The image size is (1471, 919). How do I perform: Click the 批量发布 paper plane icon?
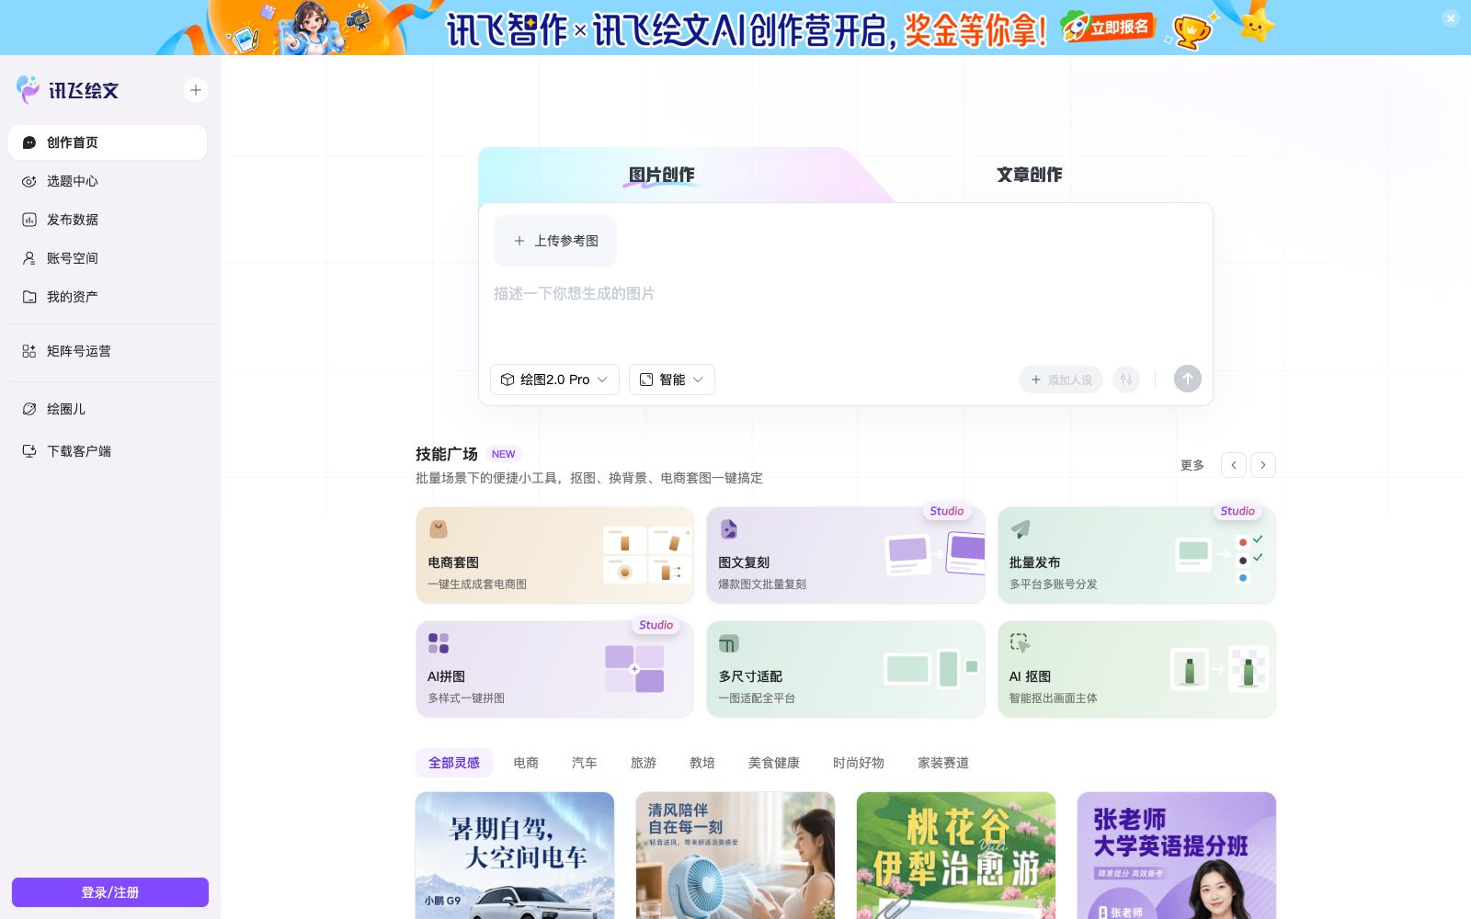1021,529
